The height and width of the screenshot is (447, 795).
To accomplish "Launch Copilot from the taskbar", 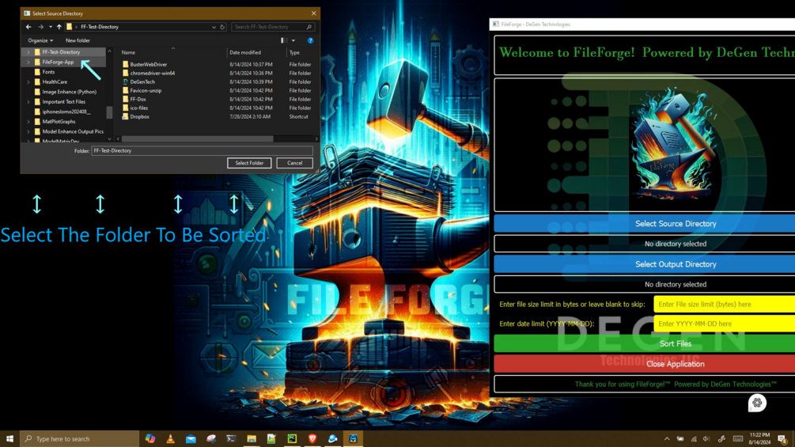I will 150,439.
